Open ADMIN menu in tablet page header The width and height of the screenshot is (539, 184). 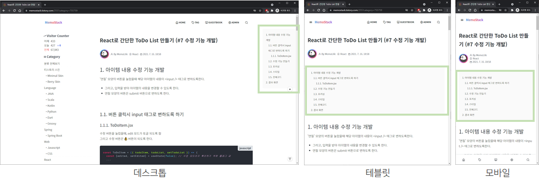[x=425, y=22]
